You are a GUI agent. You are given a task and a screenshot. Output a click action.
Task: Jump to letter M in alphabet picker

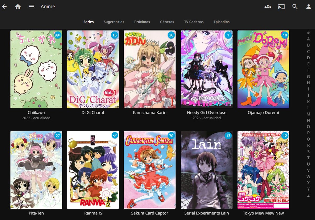click(308, 114)
